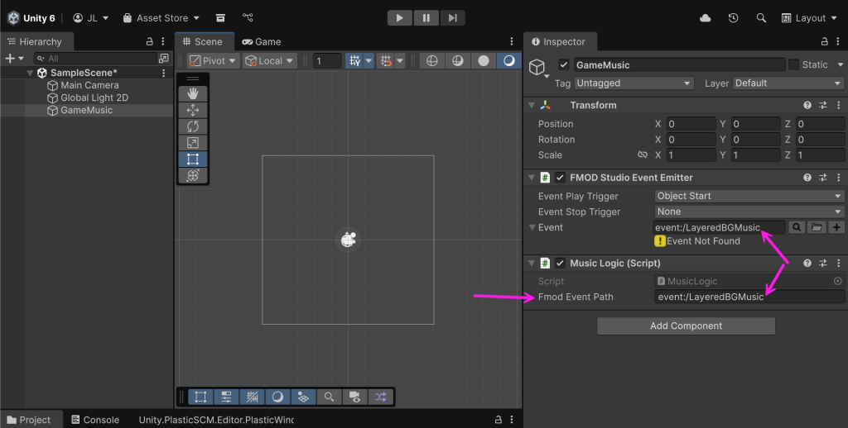The height and width of the screenshot is (428, 848).
Task: Open the Asset Store menu
Action: pos(161,17)
